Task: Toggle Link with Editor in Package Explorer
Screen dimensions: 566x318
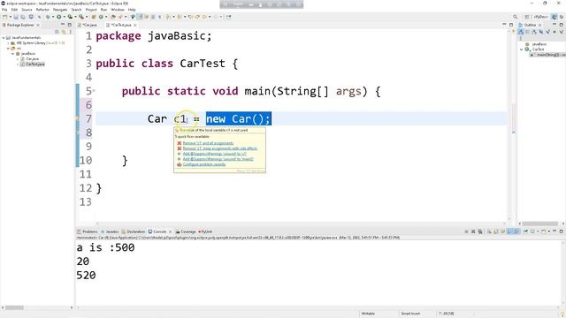Action: 64,32
